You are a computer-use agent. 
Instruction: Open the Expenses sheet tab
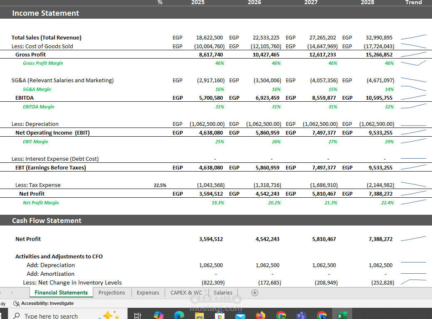[x=148, y=292]
